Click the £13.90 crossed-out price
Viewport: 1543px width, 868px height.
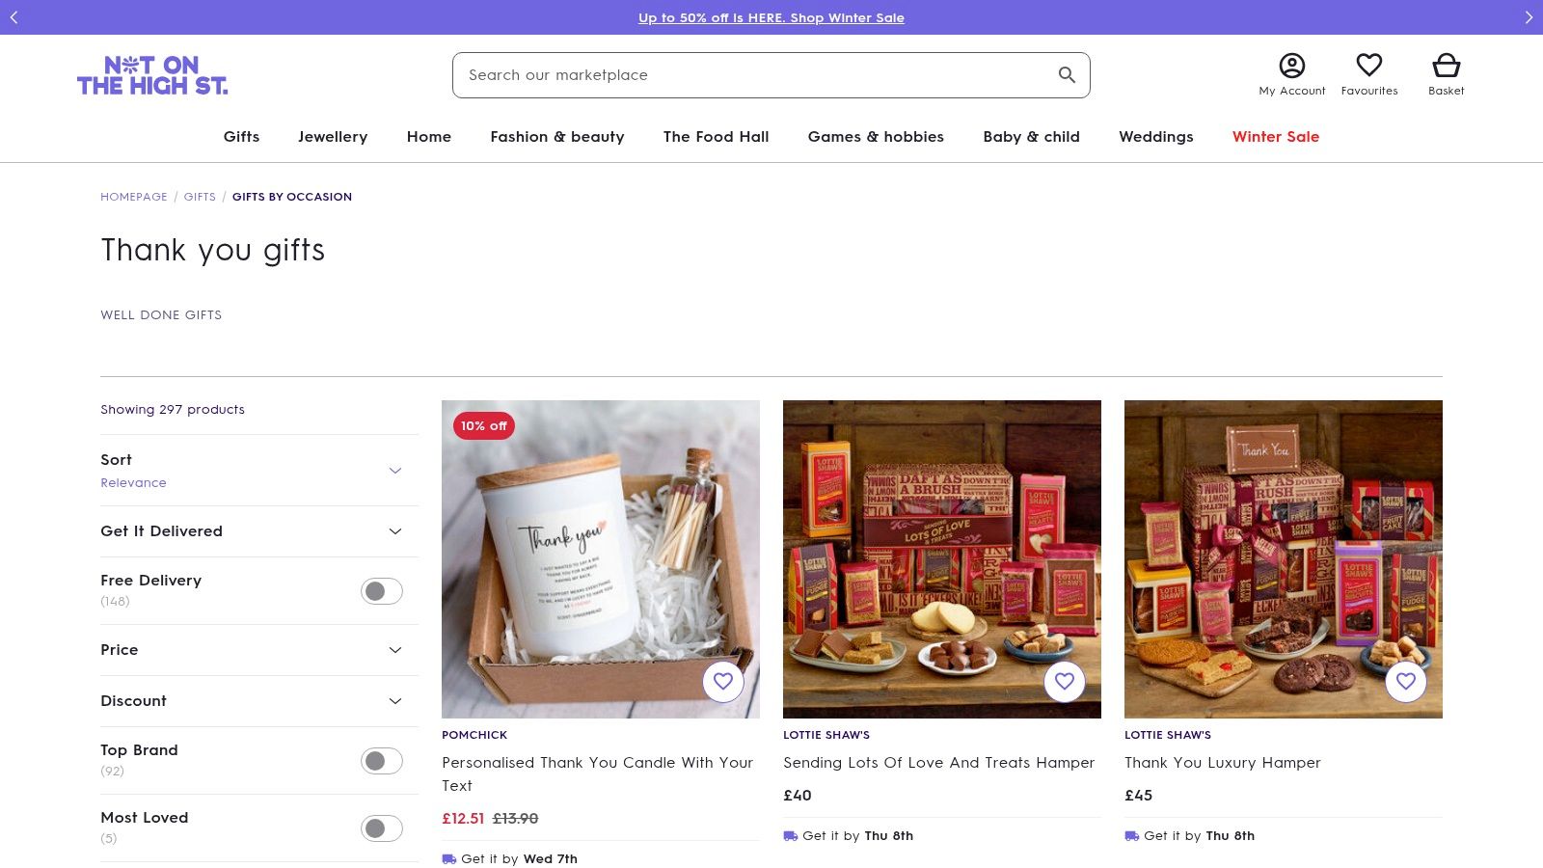pos(516,819)
